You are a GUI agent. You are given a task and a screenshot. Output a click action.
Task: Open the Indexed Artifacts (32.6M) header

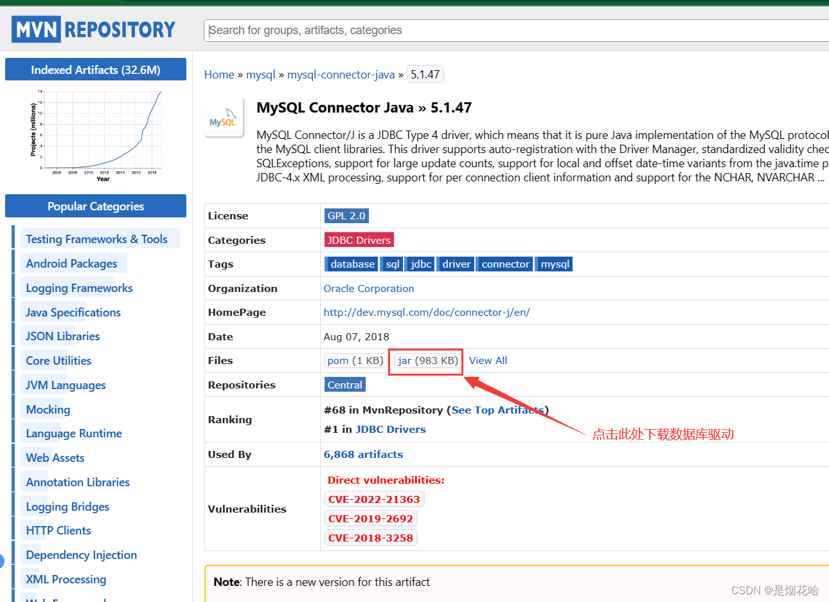96,69
